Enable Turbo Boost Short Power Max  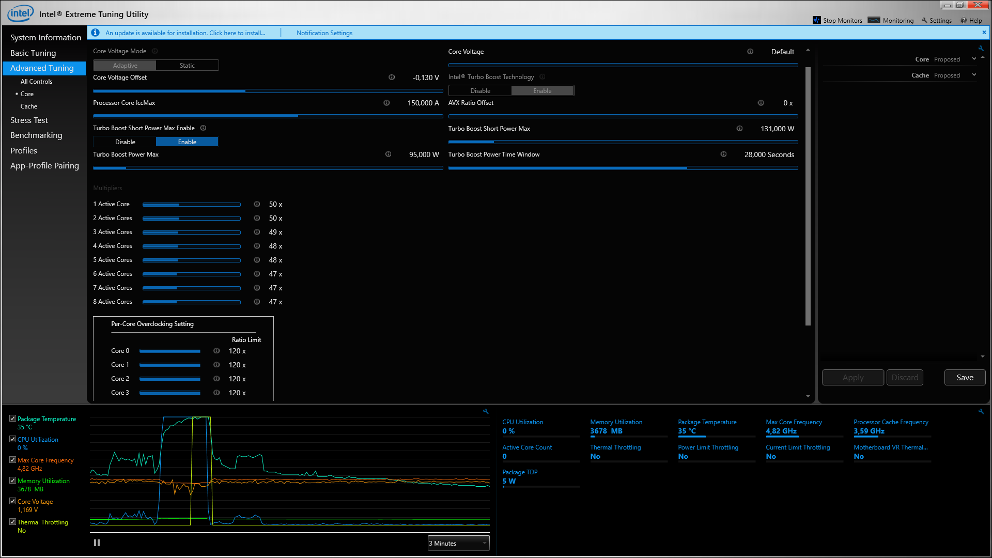point(187,142)
